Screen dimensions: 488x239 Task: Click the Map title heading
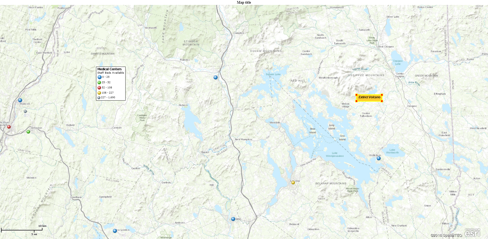(x=244, y=2)
